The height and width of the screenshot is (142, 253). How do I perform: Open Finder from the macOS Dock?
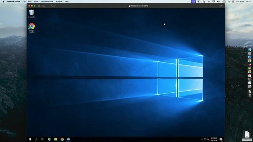tap(249, 50)
